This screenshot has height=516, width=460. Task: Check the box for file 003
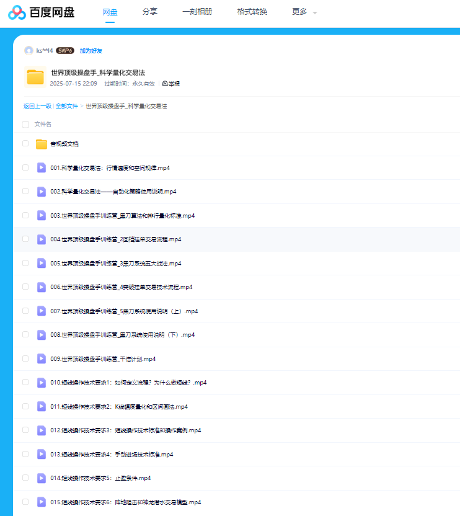point(25,215)
